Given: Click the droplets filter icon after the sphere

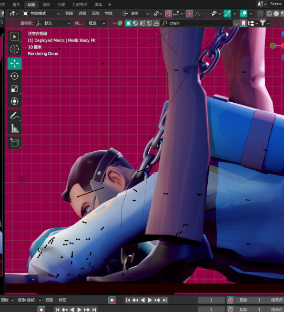Looking at the screenshot, I should pyautogui.click(x=142, y=23).
